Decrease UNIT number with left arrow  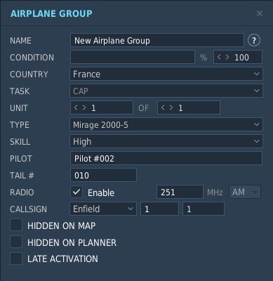[x=76, y=107]
